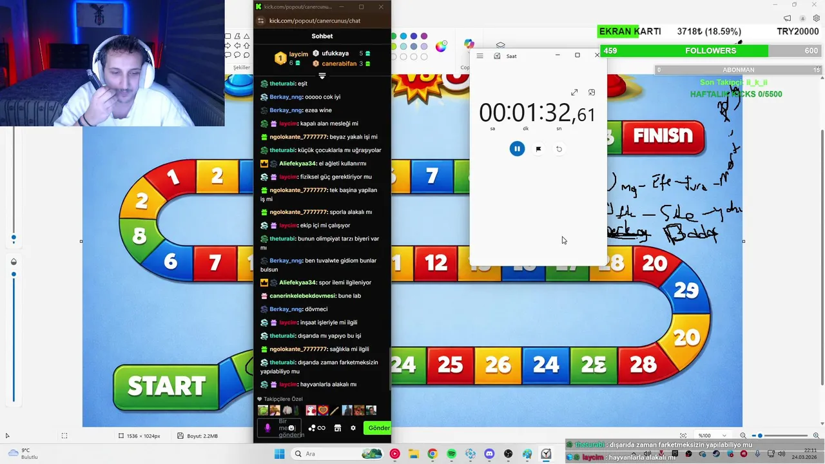Zoom out with the Paint minus magnifier

point(742,436)
